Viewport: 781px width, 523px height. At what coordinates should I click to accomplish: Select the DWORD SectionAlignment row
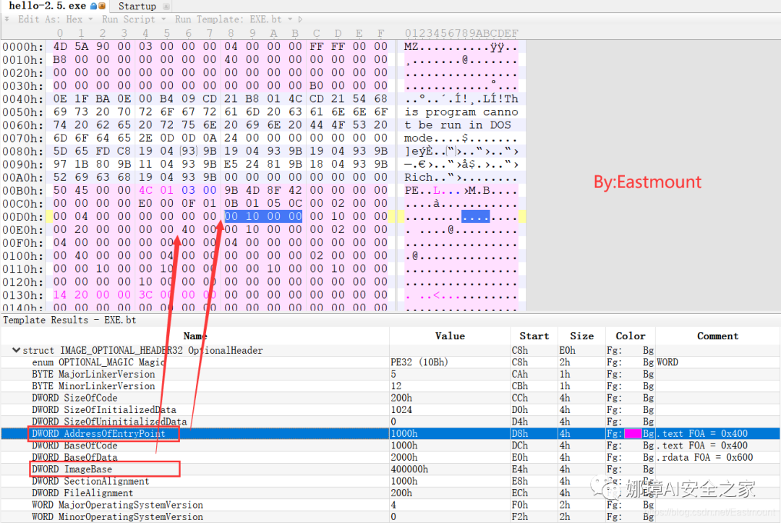[x=390, y=481]
